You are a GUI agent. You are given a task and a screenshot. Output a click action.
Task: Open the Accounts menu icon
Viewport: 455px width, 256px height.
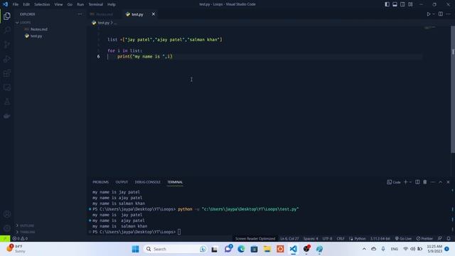pos(7,214)
